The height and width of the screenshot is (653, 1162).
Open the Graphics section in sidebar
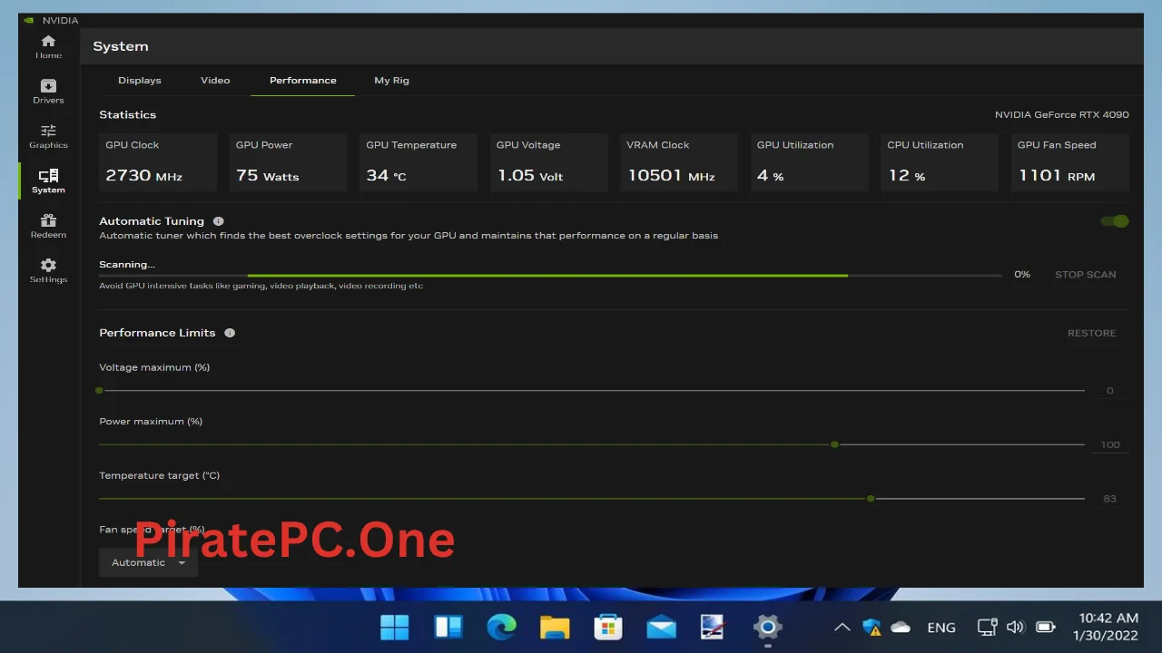point(48,136)
